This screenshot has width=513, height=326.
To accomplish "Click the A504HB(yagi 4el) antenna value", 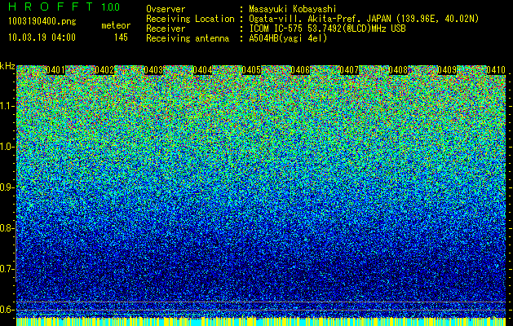I will click(288, 38).
